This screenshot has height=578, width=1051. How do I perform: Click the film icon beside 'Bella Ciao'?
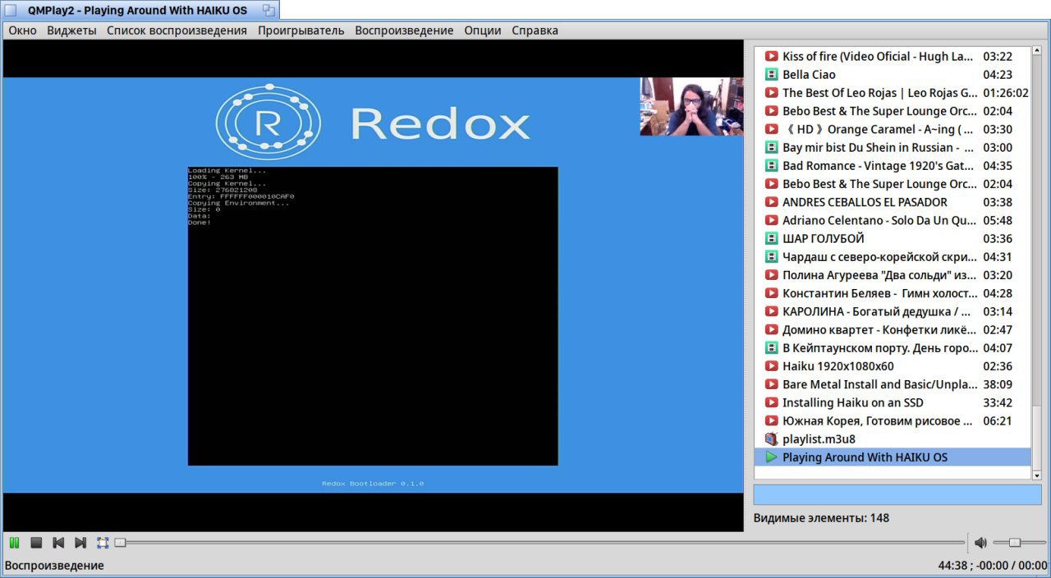[x=771, y=75]
